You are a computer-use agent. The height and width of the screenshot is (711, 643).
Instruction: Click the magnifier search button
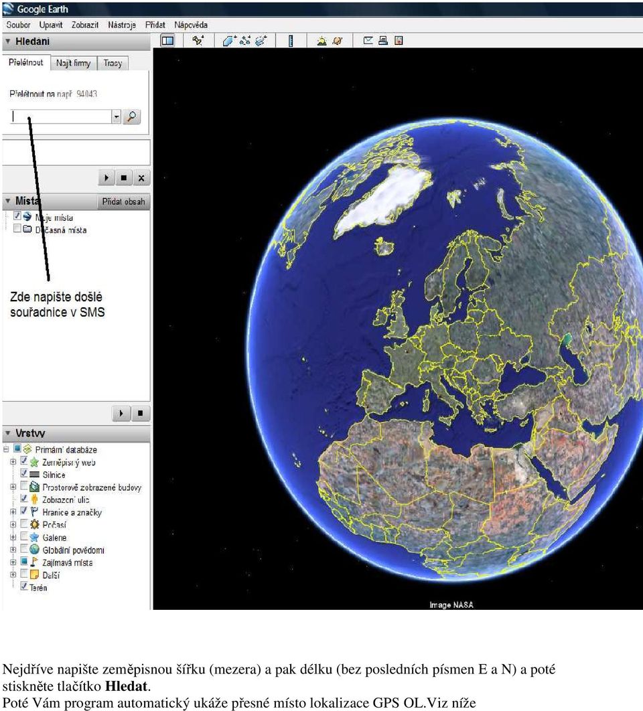131,116
